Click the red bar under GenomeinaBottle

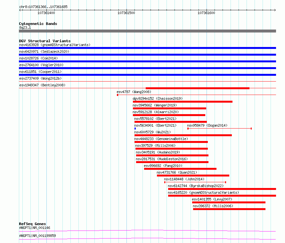[x=171, y=142]
